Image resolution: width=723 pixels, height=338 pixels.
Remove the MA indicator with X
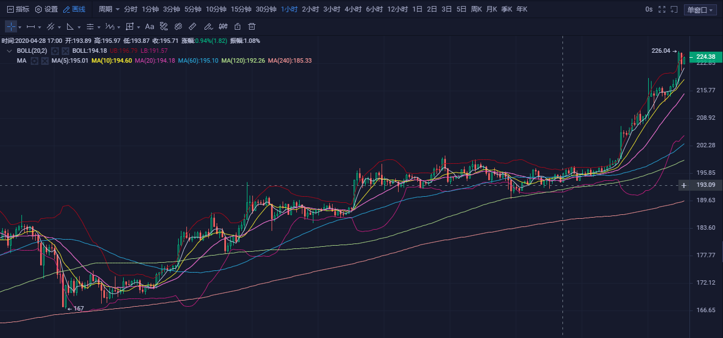pos(44,61)
